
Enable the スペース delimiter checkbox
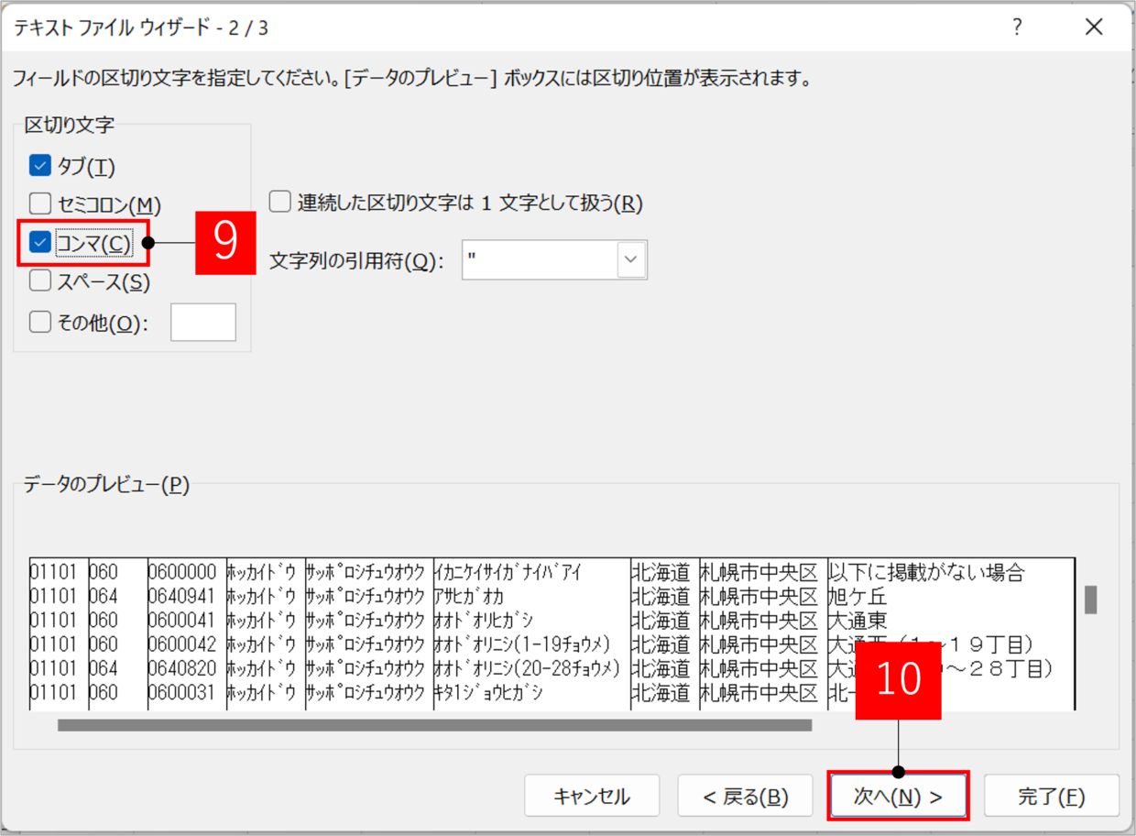tap(39, 282)
